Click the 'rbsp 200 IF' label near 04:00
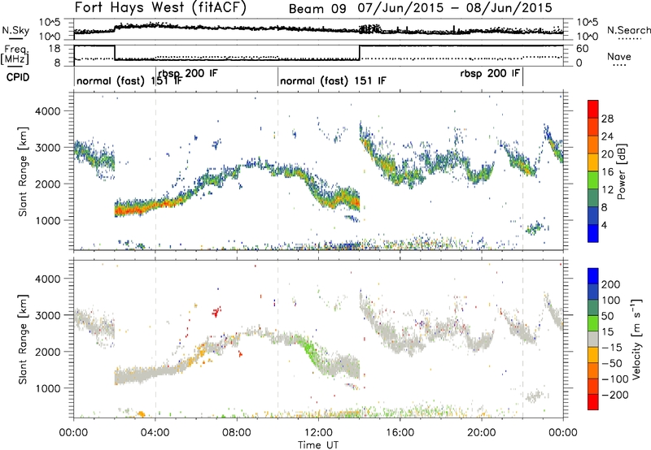Image resolution: width=651 pixels, height=450 pixels. tap(188, 73)
